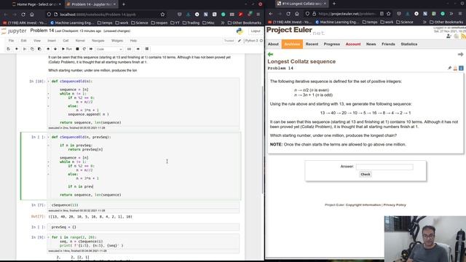The image size is (466, 262).
Task: Open the Friends tab on Project Euler
Action: [x=388, y=44]
